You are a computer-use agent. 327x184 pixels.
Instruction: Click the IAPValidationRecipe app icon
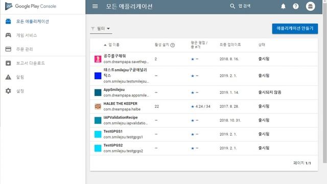point(98,121)
